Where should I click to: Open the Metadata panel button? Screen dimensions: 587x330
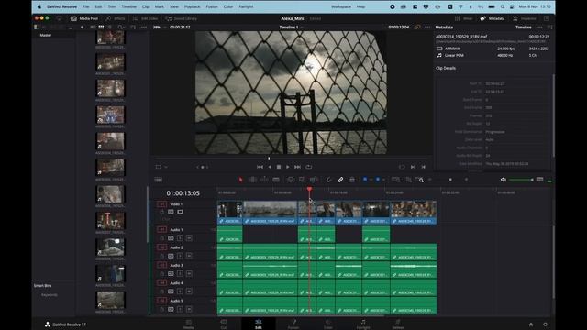click(493, 18)
